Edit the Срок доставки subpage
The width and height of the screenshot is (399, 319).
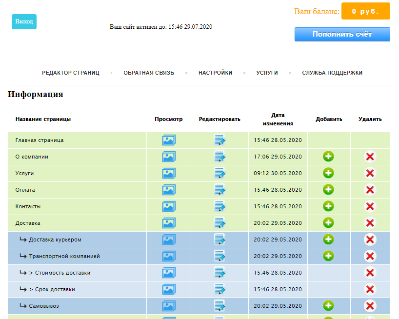[x=219, y=289]
